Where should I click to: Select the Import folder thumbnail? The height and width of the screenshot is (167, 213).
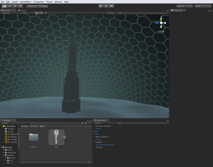(x=34, y=138)
